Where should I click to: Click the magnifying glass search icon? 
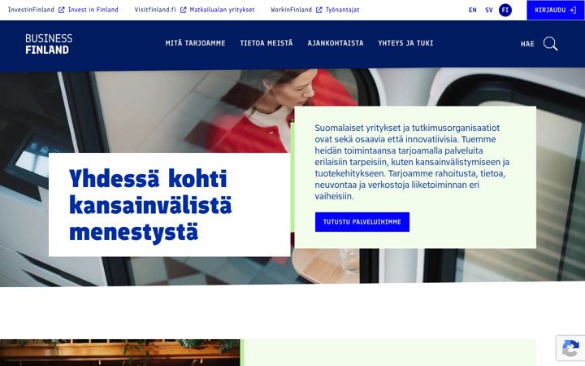[550, 44]
